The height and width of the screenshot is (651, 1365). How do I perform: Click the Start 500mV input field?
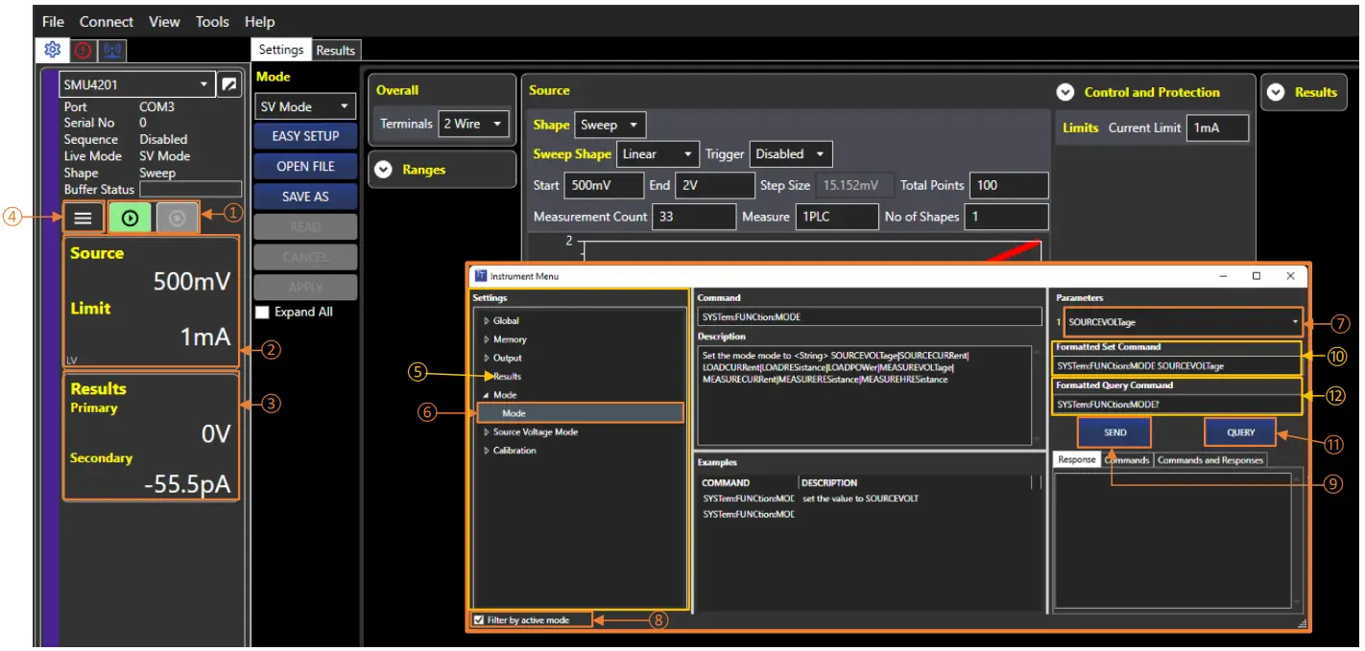604,185
